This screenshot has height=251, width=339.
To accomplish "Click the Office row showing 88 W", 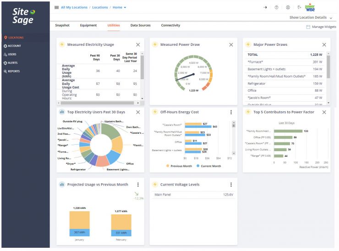I will click(285, 91).
